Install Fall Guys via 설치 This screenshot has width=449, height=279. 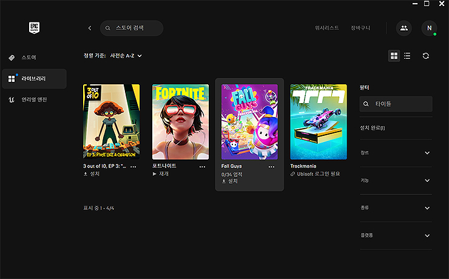pyautogui.click(x=229, y=181)
